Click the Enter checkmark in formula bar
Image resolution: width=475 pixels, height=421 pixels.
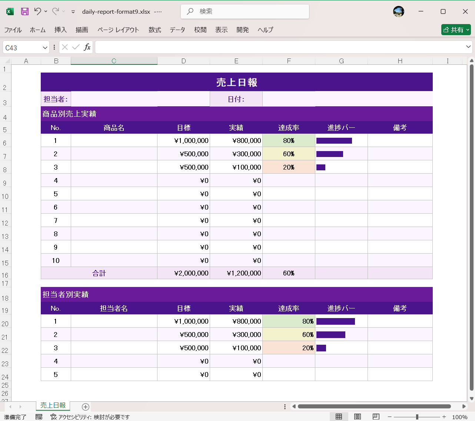(x=76, y=47)
